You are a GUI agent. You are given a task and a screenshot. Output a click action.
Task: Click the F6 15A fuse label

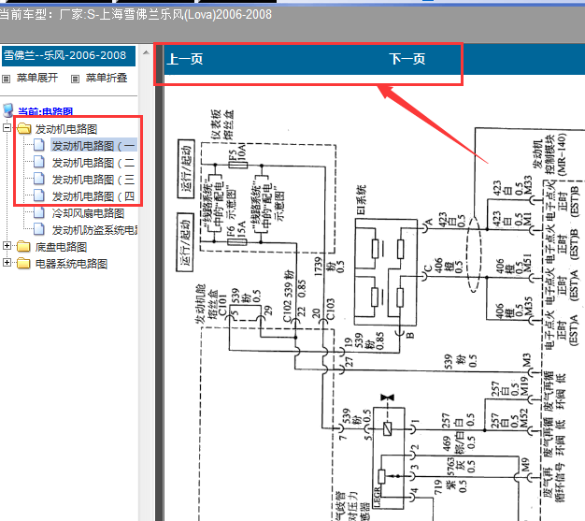tap(235, 231)
